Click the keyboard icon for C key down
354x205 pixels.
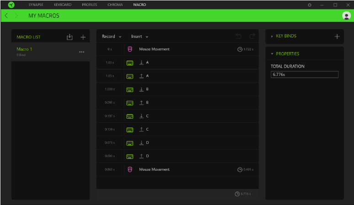129,116
